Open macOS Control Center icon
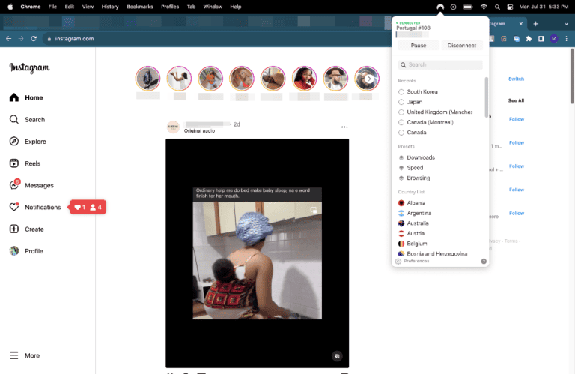 click(510, 7)
